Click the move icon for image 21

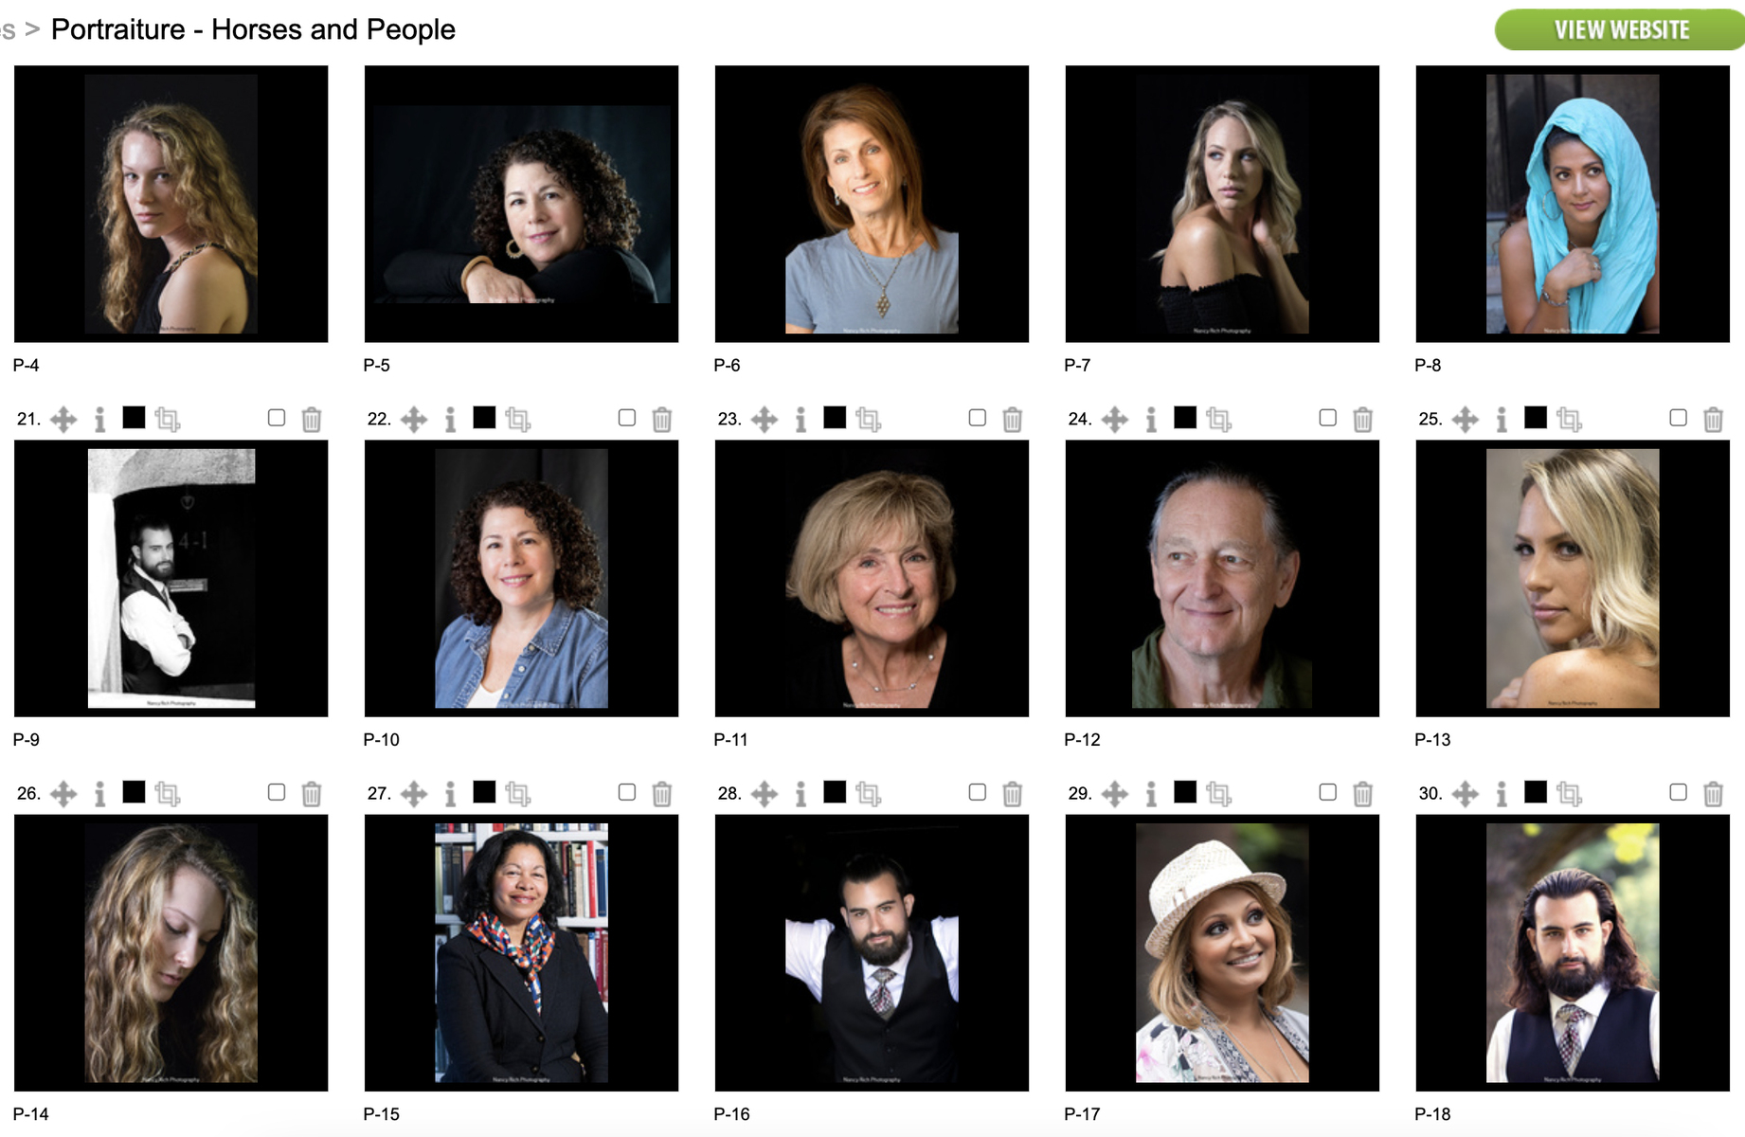[x=63, y=419]
